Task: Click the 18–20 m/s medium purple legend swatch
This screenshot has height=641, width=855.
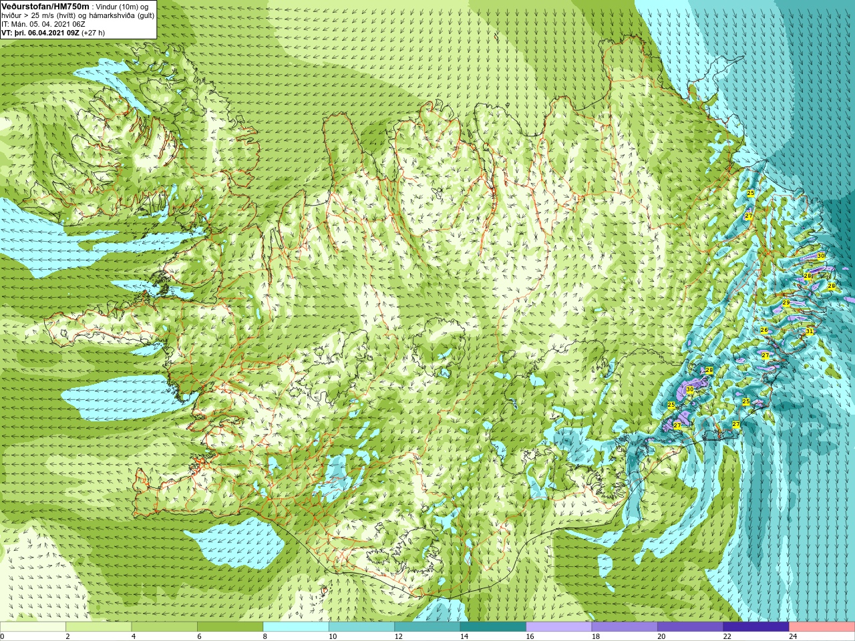Action: coord(625,626)
